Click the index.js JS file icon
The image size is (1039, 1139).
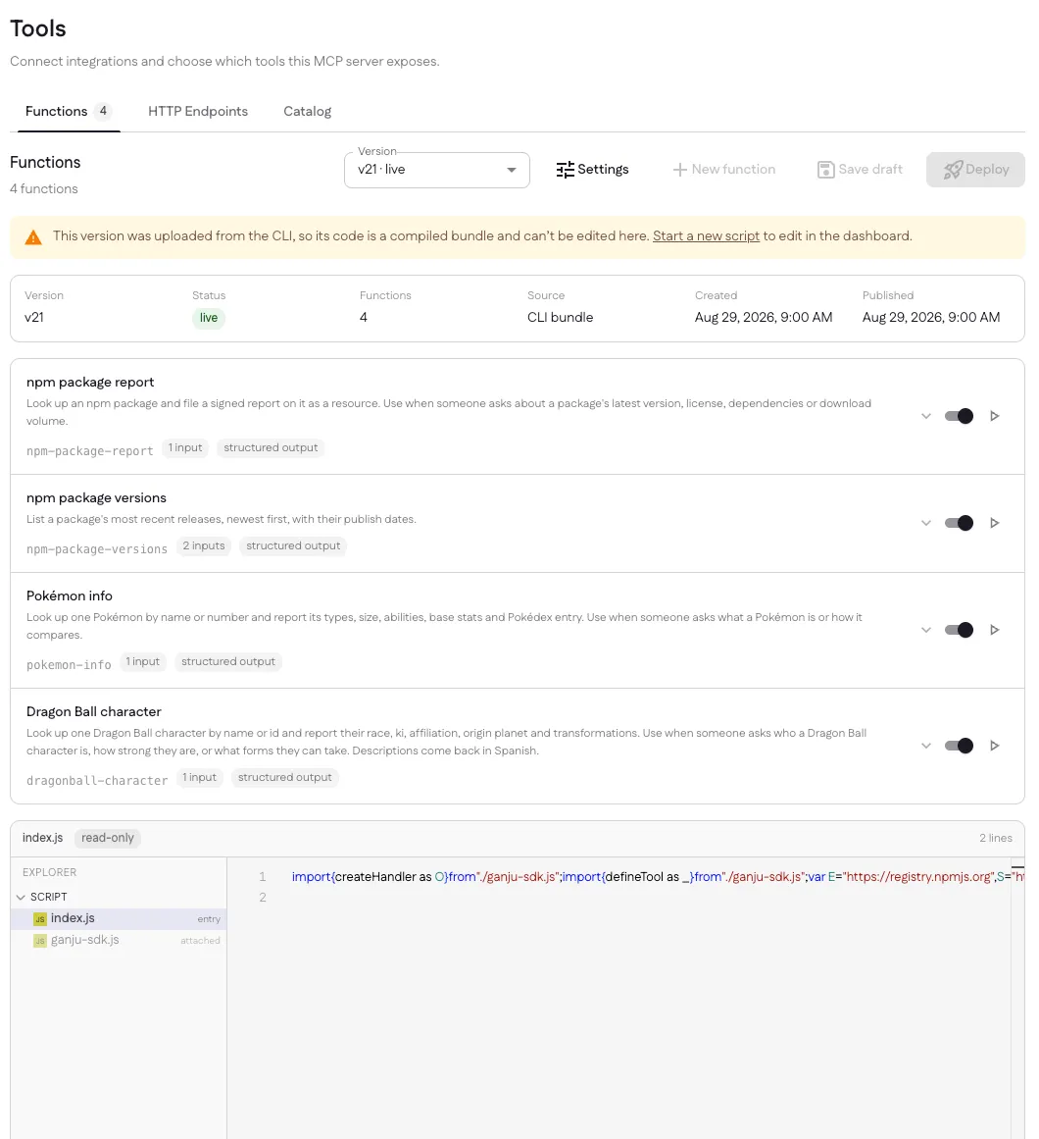(x=40, y=919)
